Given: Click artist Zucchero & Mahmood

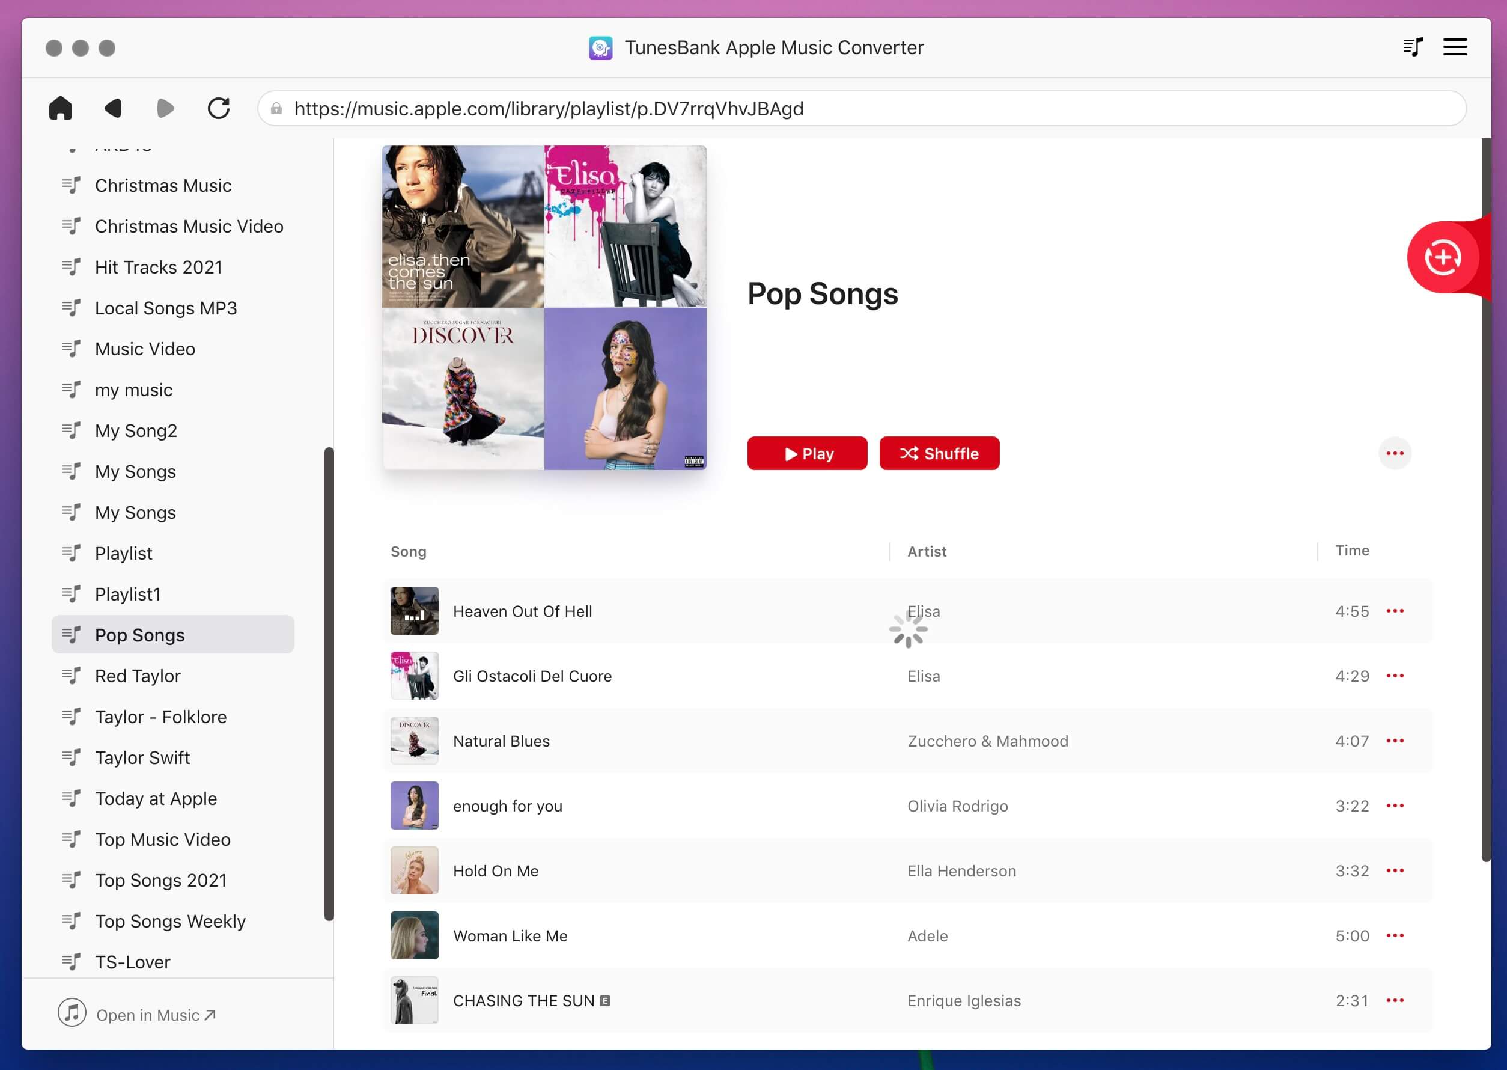Looking at the screenshot, I should pyautogui.click(x=987, y=741).
